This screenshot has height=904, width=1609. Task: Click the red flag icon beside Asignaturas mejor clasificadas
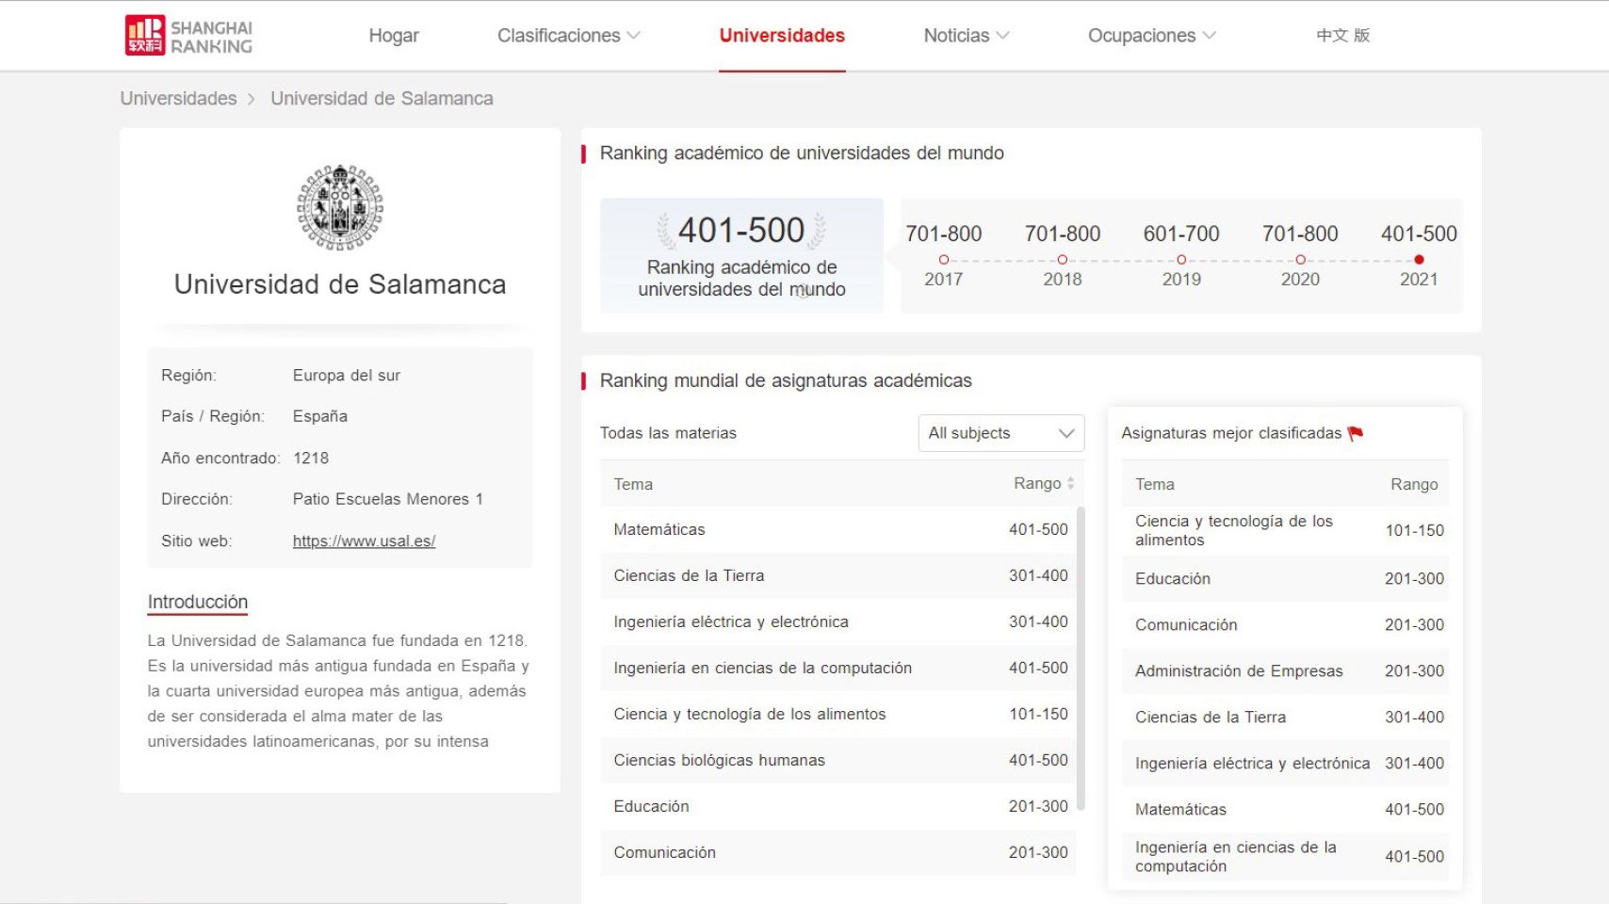[1356, 433]
